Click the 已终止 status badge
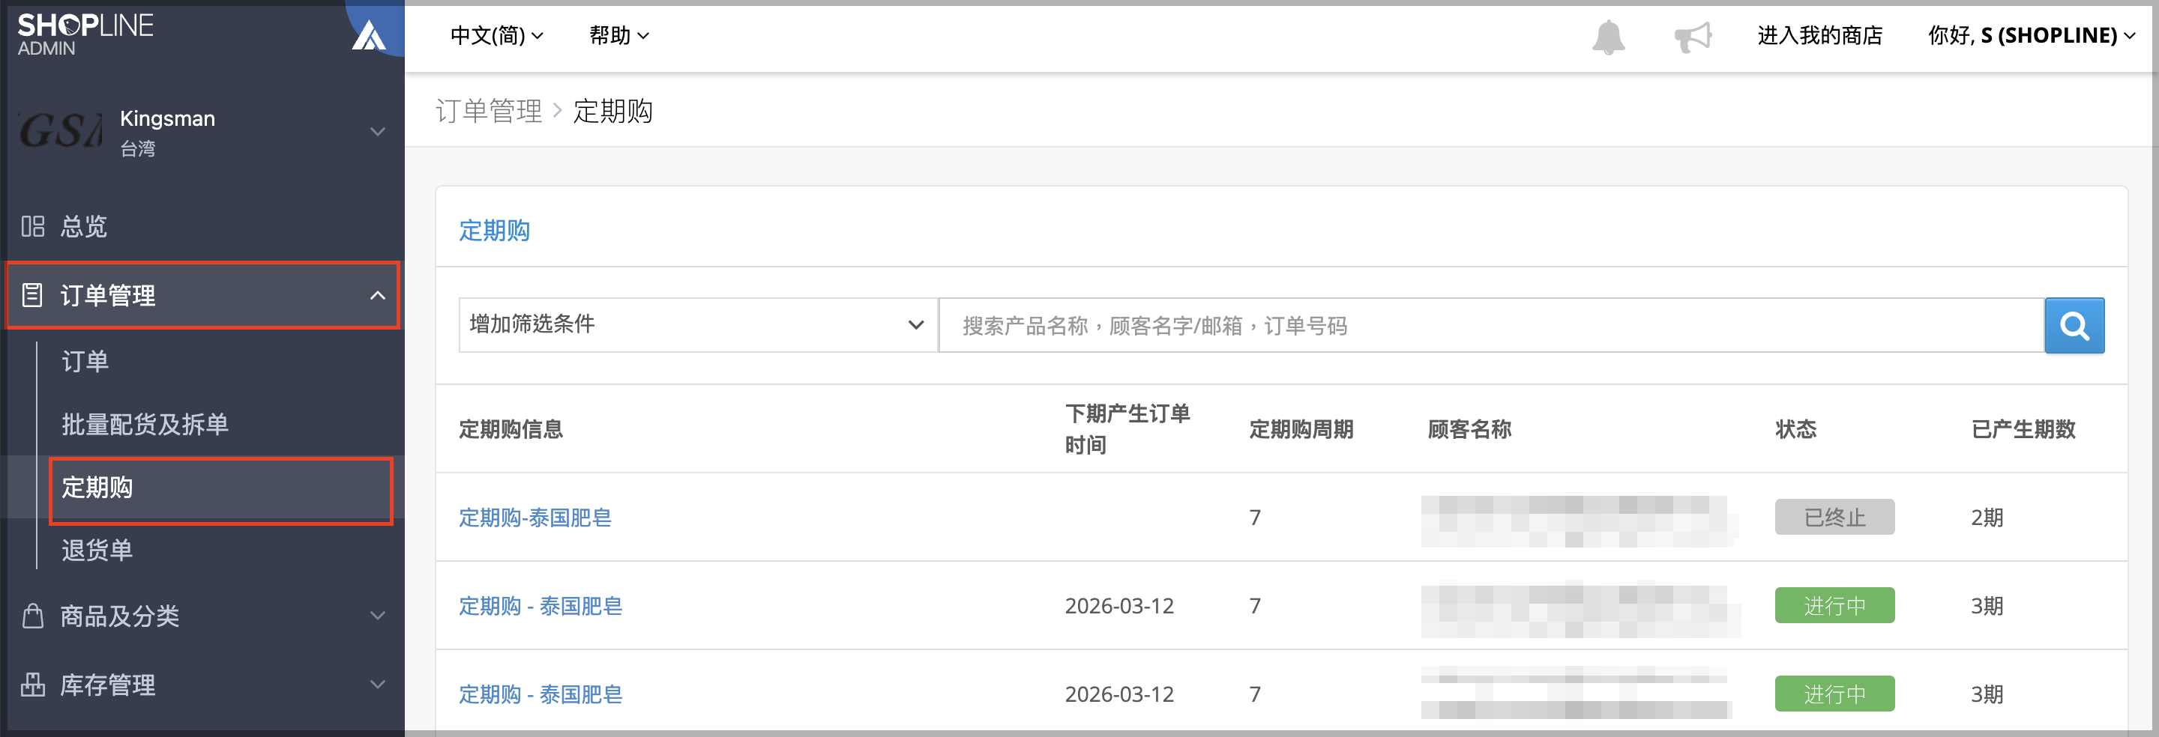 pos(1834,518)
